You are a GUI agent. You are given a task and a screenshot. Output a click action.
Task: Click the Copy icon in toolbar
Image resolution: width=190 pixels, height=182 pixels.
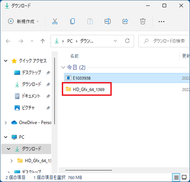72,22
